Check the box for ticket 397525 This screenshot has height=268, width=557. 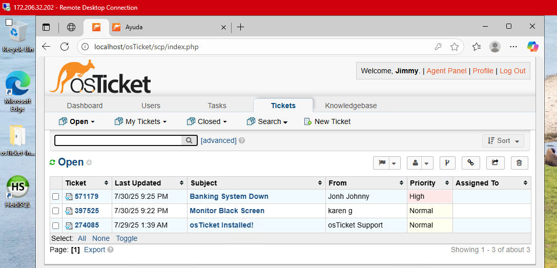click(x=55, y=211)
